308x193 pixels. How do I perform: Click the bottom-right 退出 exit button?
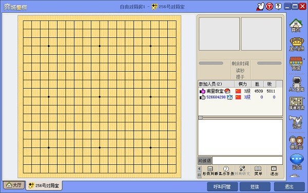click(289, 186)
